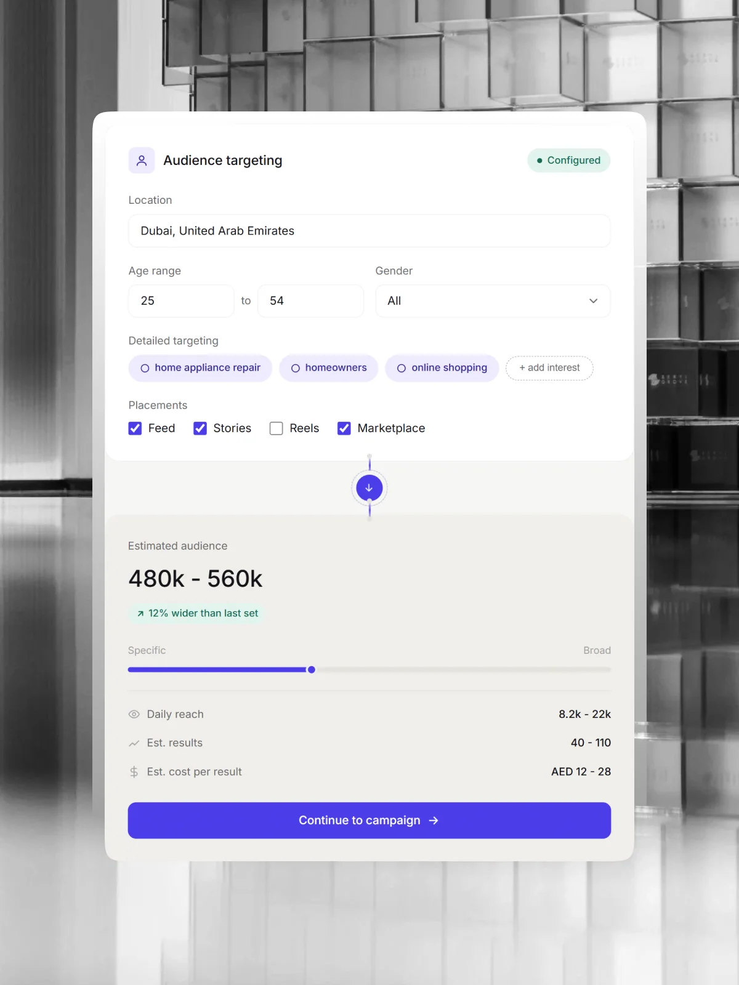This screenshot has height=985, width=739.
Task: Click the minimum age field showing 25
Action: coord(181,301)
